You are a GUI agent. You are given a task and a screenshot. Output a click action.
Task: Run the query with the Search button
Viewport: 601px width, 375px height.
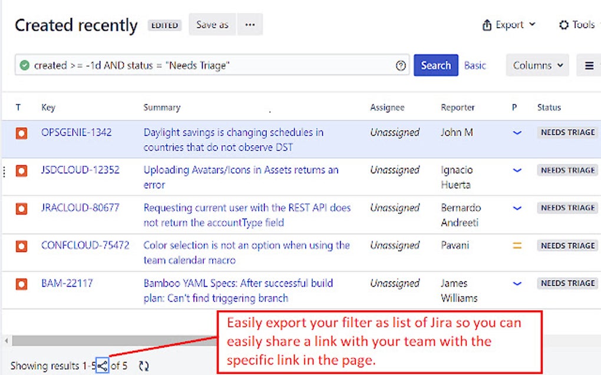435,65
